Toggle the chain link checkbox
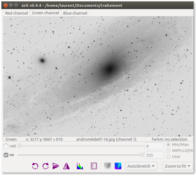Screen dimensions: 196x175 click(6, 155)
